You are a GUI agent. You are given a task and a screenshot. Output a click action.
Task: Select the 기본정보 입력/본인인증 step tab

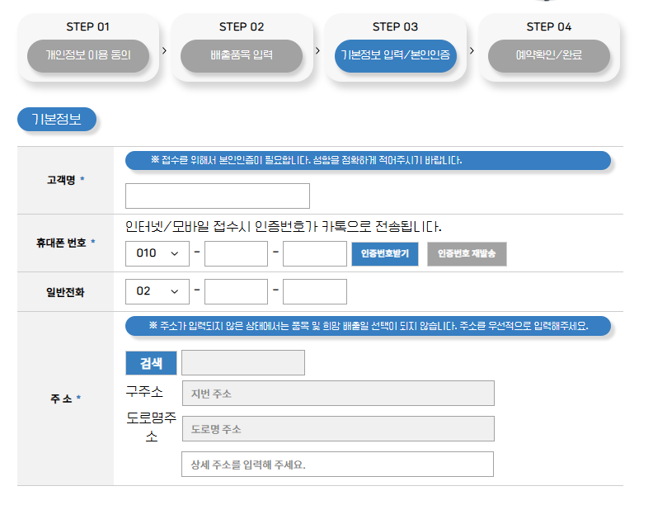pos(396,55)
